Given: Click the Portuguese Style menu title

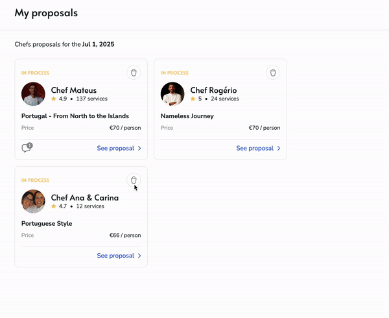Looking at the screenshot, I should 47,223.
